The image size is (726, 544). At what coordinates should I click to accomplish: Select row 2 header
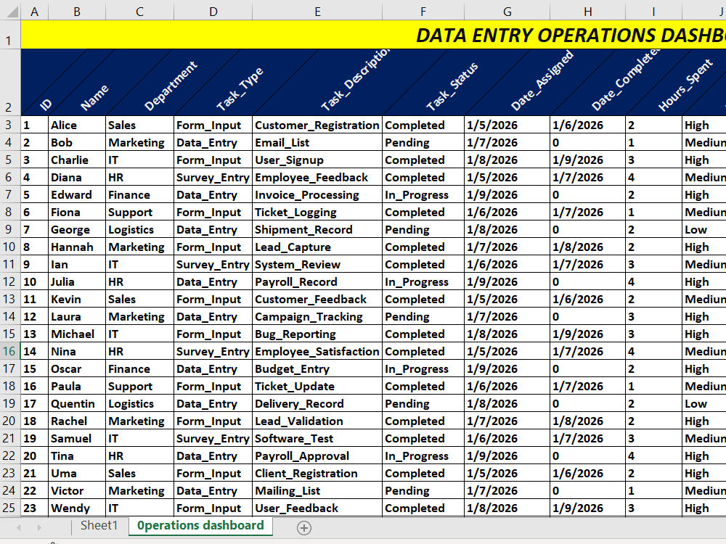point(9,82)
